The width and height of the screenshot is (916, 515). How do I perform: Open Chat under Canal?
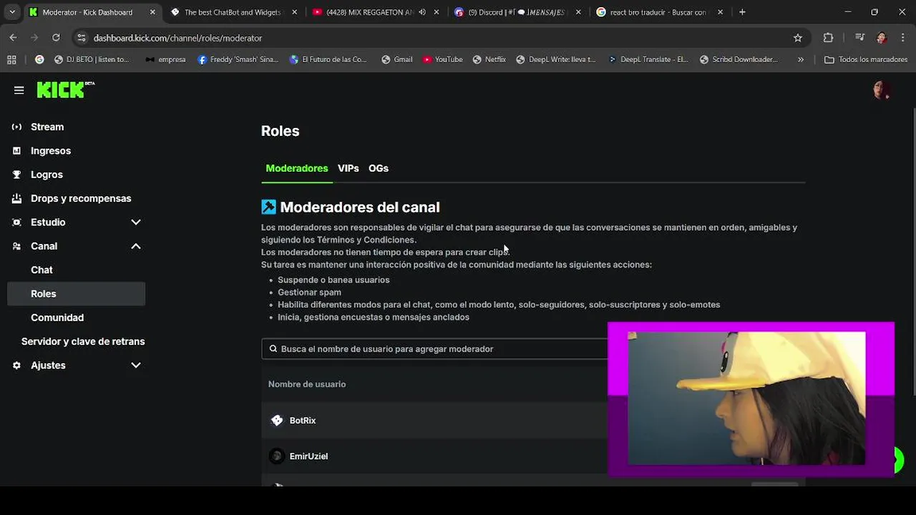(x=42, y=270)
